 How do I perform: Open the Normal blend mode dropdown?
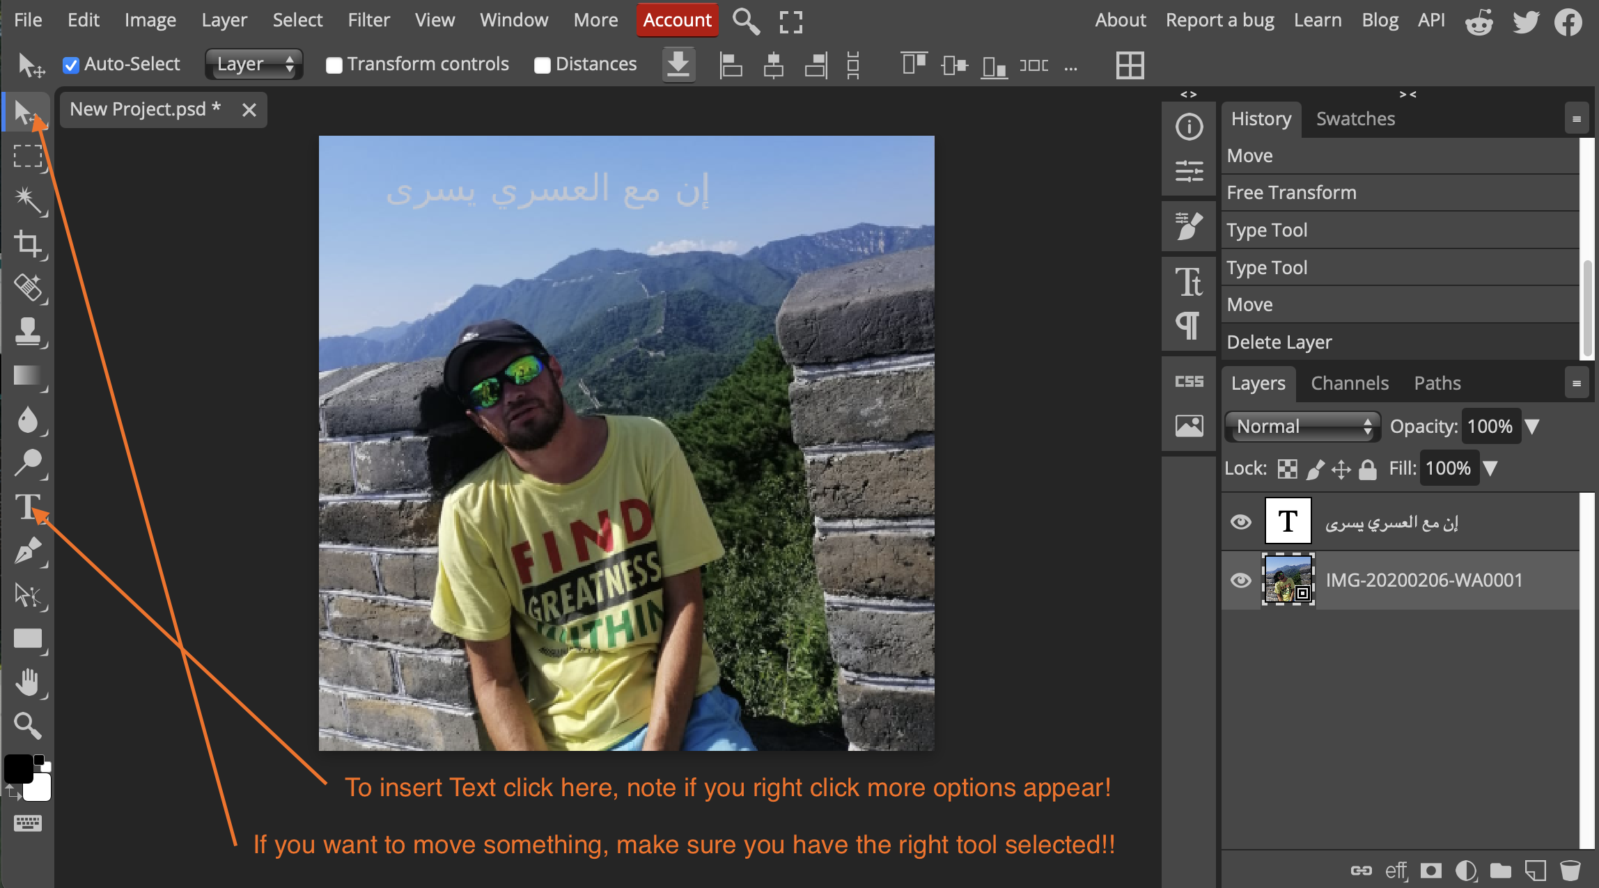pyautogui.click(x=1302, y=426)
